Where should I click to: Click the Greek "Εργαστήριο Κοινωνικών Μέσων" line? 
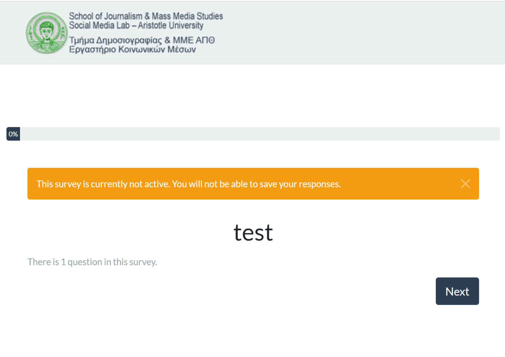132,49
